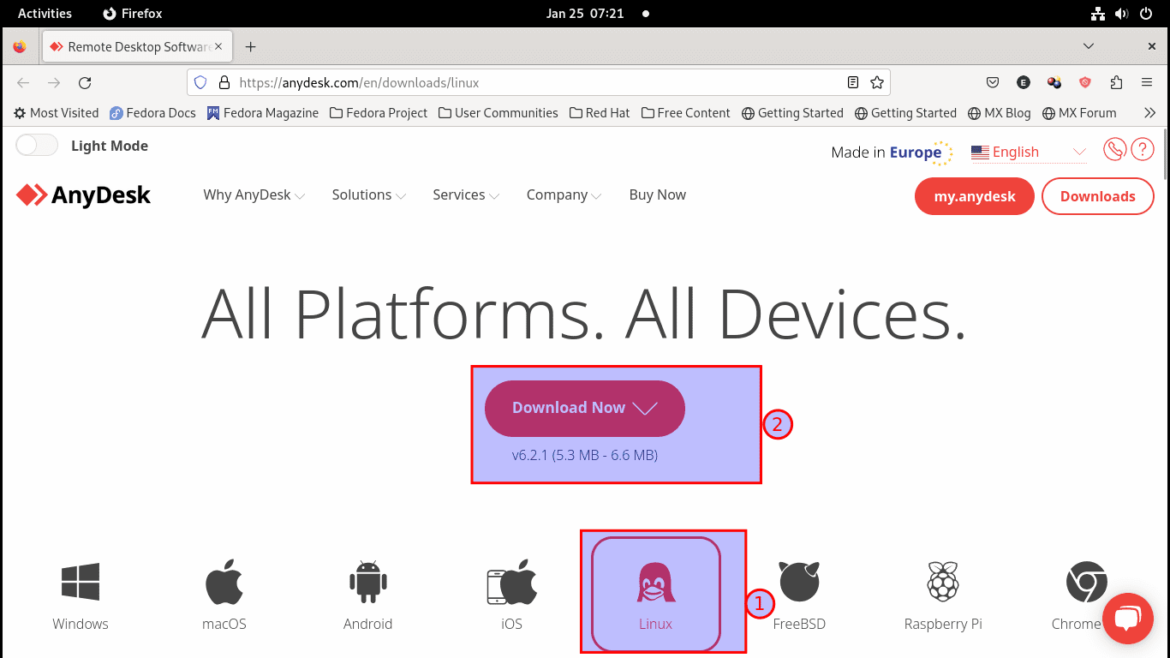The image size is (1170, 658).
Task: Open the my.anydesk button
Action: [975, 196]
